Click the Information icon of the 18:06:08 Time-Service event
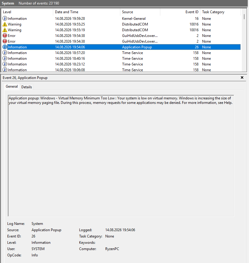 click(x=5, y=70)
